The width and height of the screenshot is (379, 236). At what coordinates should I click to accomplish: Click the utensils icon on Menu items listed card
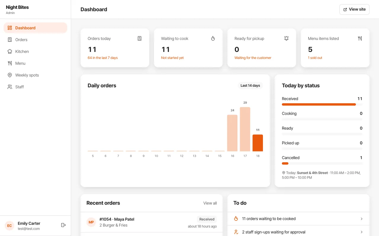[360, 38]
